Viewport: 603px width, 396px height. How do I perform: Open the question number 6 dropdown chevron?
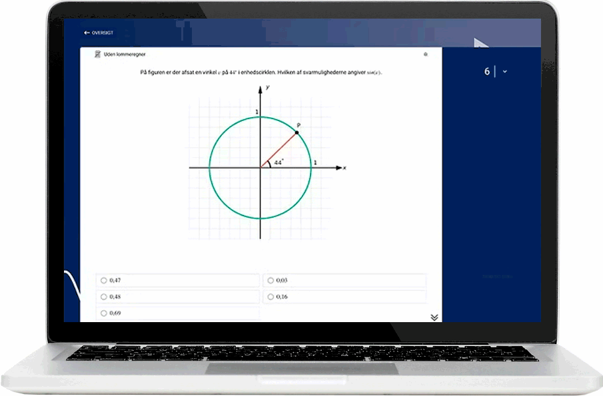pos(505,71)
